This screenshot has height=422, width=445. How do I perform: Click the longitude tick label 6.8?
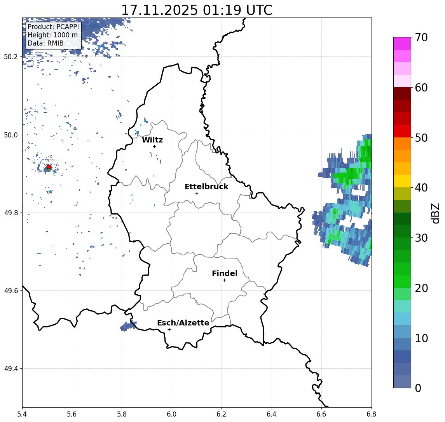click(372, 414)
